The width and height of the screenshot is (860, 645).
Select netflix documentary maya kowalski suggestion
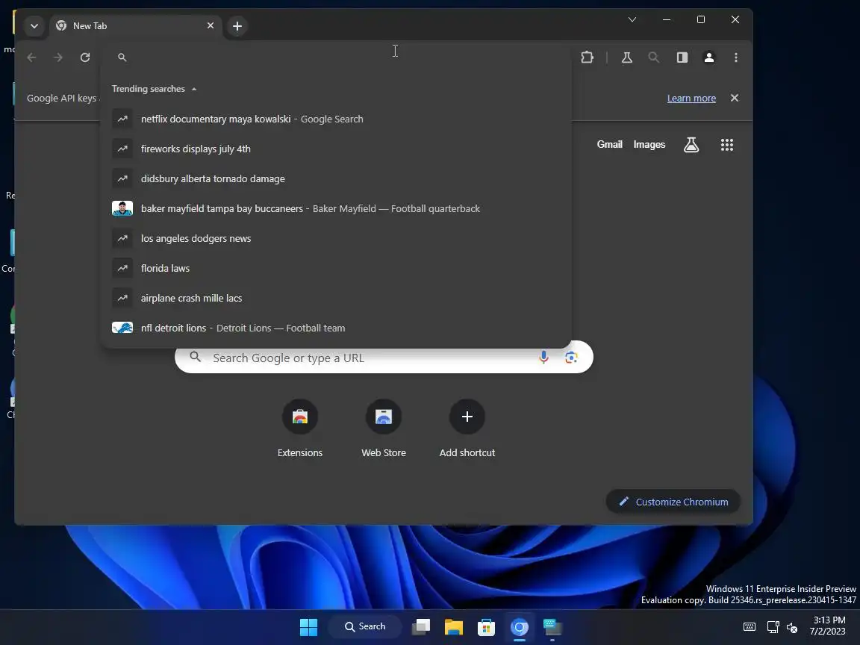336,119
